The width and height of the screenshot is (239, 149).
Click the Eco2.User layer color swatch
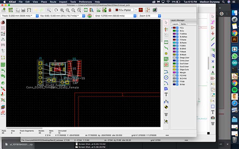point(174,67)
